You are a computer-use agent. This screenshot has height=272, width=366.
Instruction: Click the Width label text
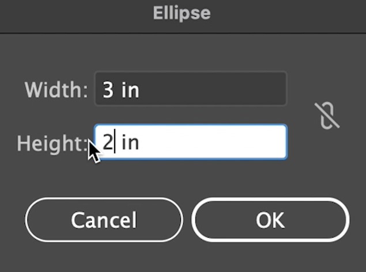(x=56, y=90)
